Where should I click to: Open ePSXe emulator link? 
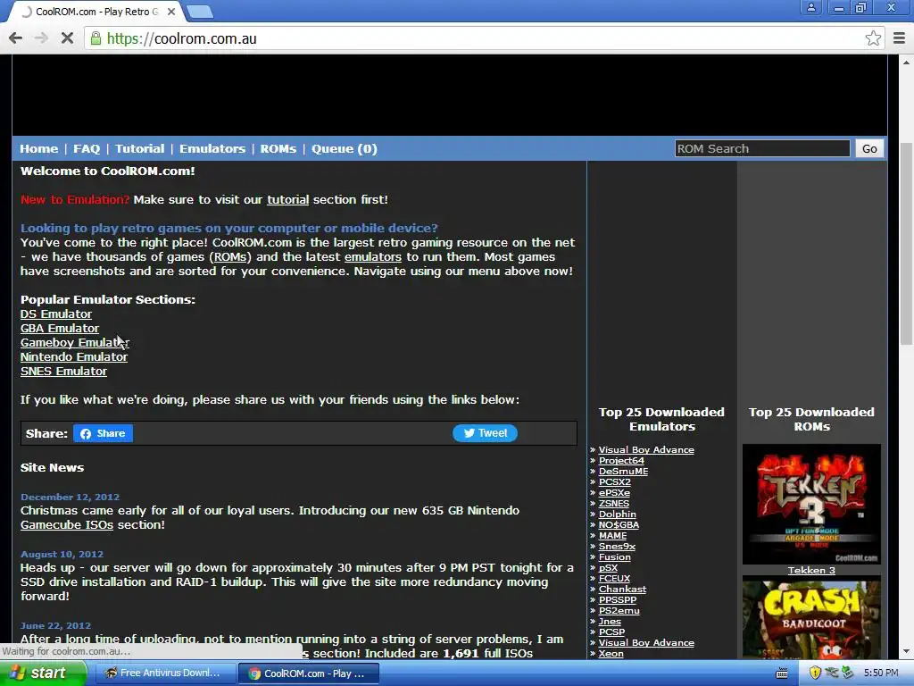[x=614, y=493]
